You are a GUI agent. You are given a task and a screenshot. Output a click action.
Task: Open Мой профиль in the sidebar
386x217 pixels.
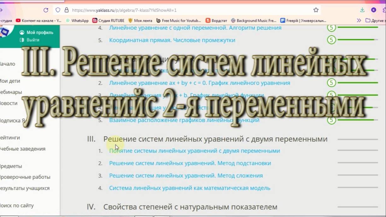point(37,32)
